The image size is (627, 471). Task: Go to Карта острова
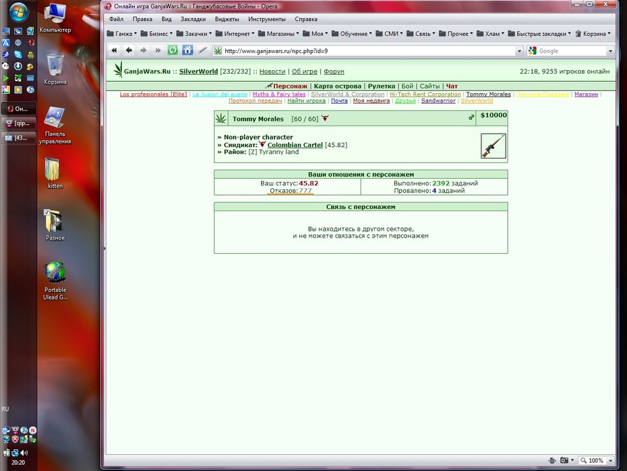pos(338,86)
